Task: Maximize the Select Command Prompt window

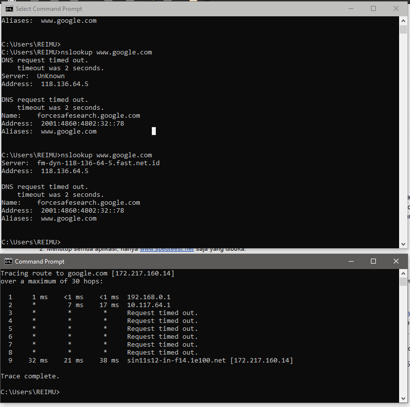Action: [373, 8]
